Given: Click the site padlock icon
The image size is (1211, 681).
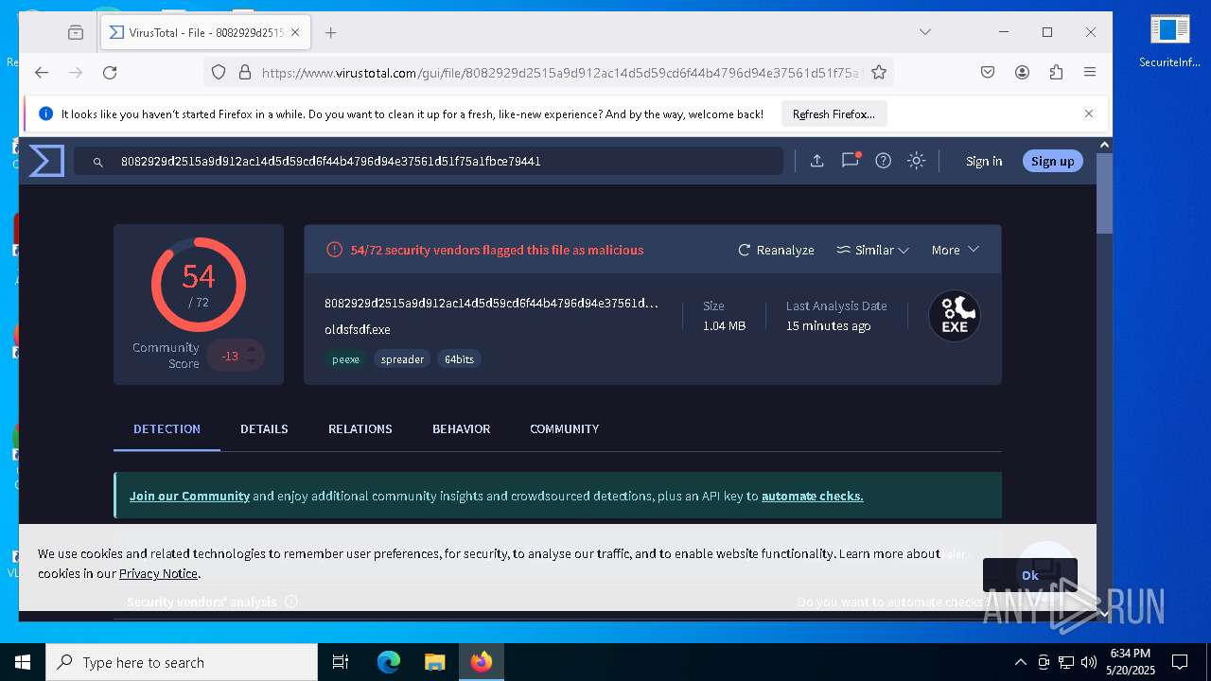Looking at the screenshot, I should [244, 72].
